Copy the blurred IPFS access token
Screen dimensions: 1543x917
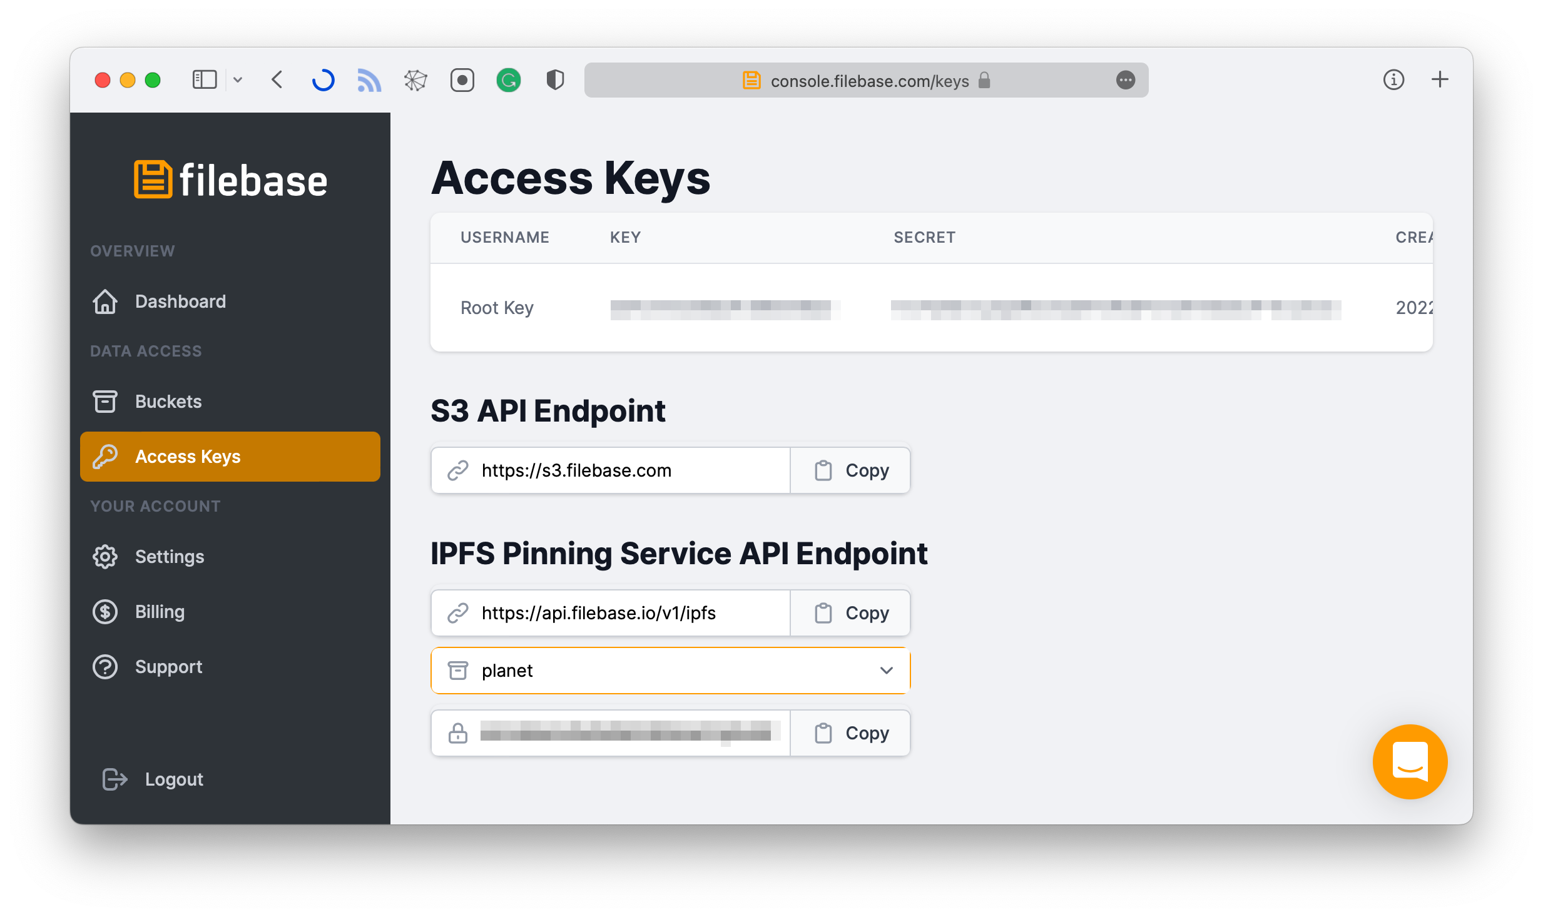pyautogui.click(x=850, y=733)
